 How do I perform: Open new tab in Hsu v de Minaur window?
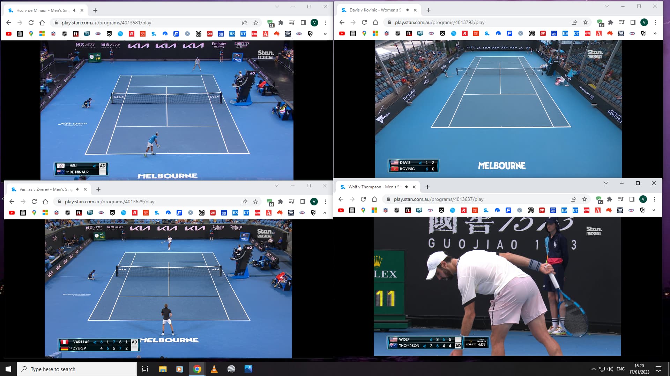[x=95, y=10]
